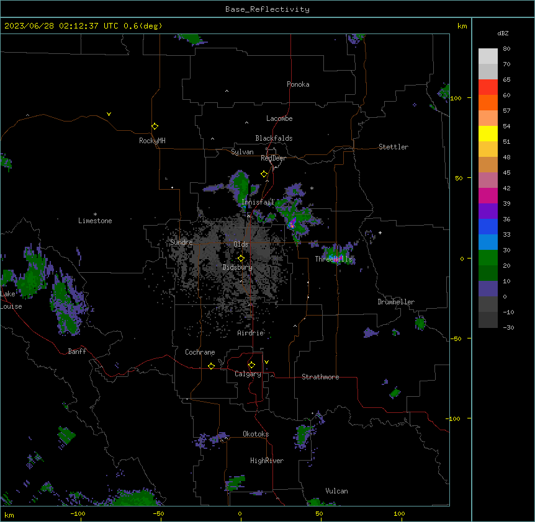Pick the orange 60 dBZ legend swatch

pyautogui.click(x=488, y=102)
